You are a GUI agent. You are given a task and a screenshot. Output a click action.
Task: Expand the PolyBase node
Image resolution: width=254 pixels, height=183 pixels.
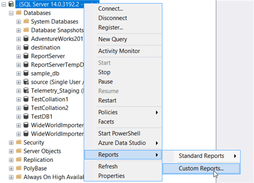click(x=11, y=169)
